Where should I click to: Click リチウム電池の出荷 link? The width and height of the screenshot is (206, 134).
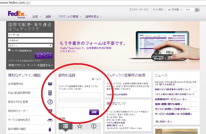116,123
